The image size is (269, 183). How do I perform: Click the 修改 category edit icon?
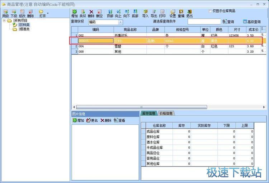point(22,14)
